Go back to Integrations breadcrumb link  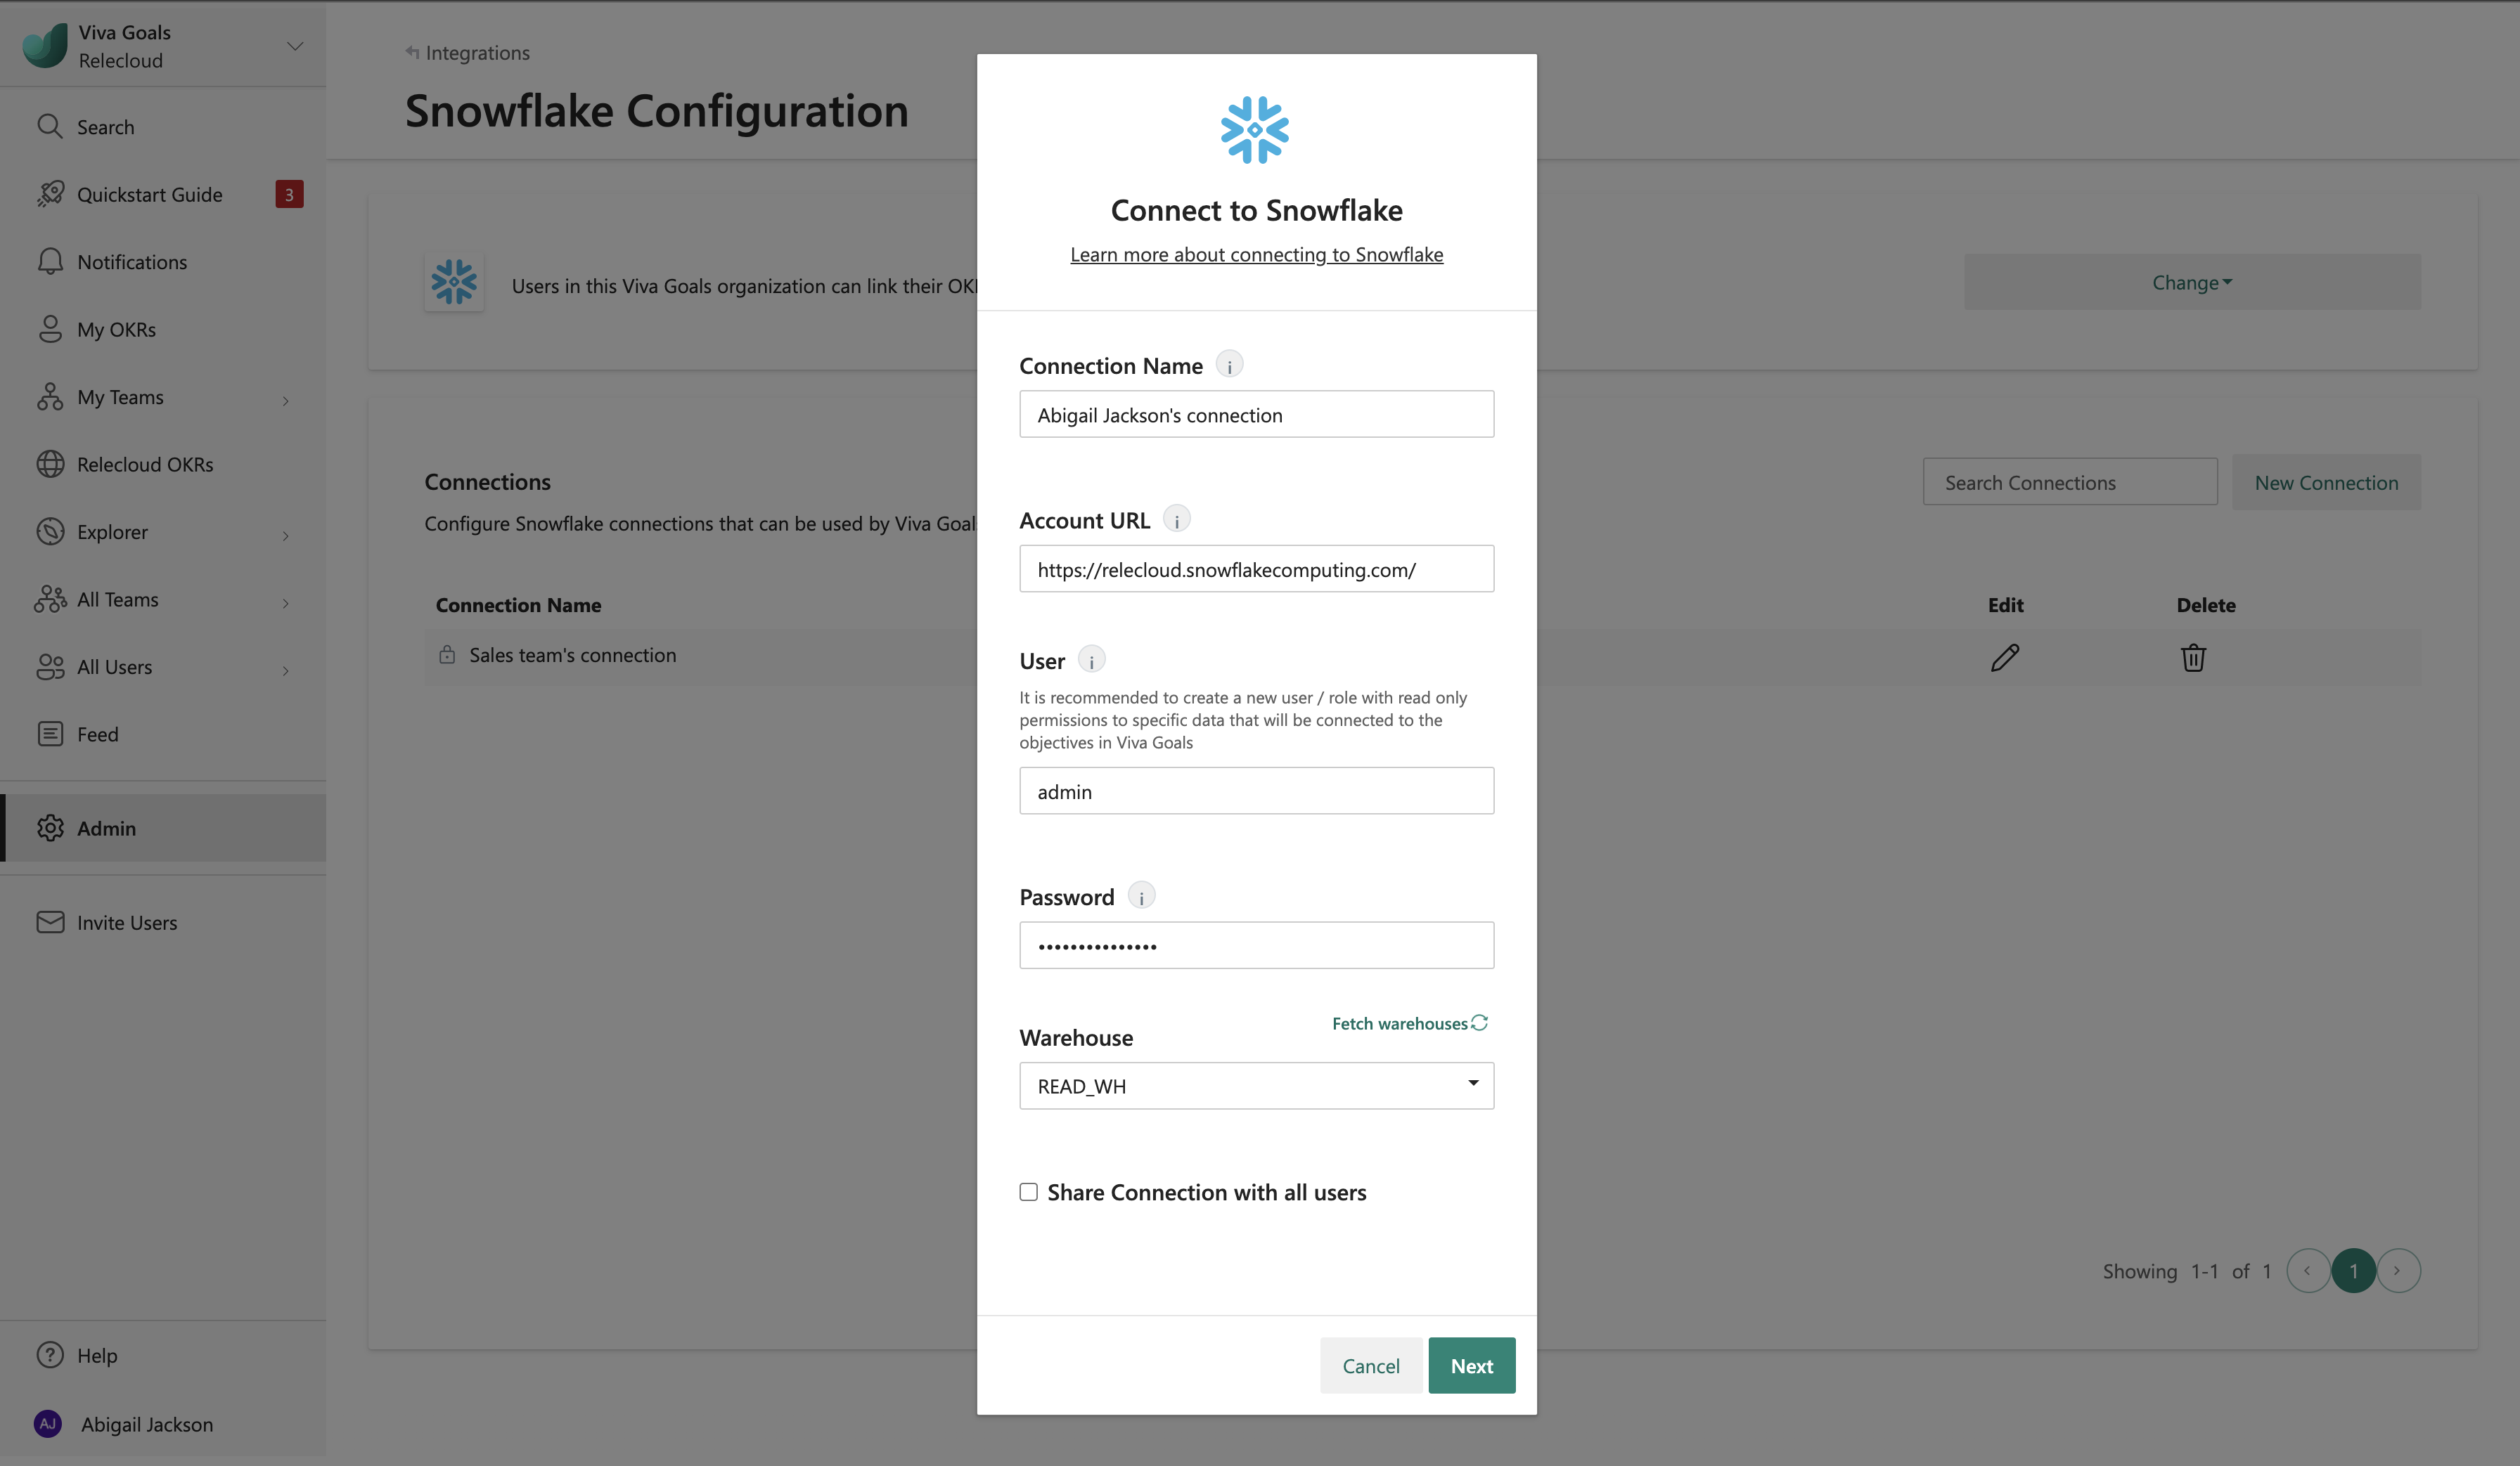[476, 53]
